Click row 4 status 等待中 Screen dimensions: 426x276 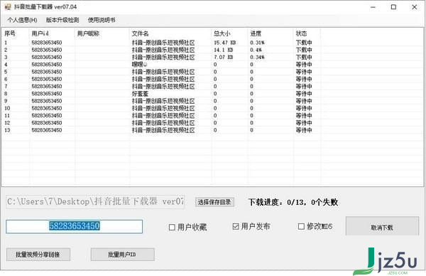tap(304, 65)
